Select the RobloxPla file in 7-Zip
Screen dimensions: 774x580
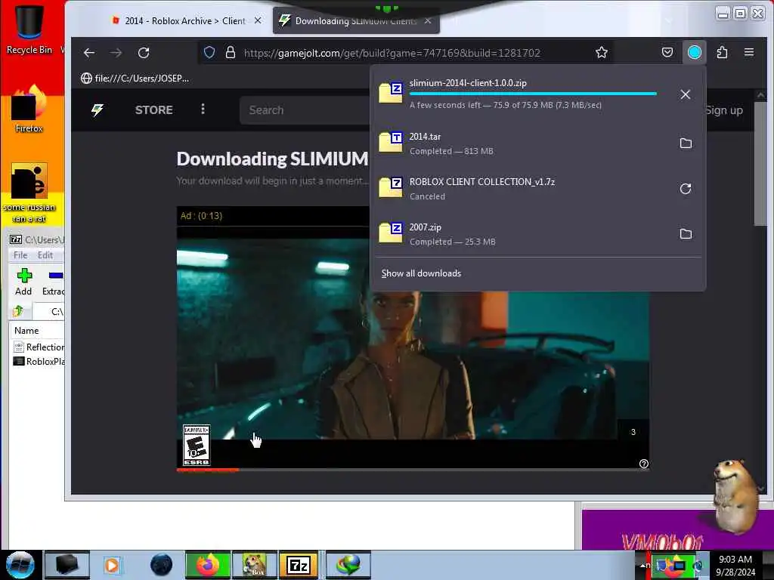tap(39, 362)
